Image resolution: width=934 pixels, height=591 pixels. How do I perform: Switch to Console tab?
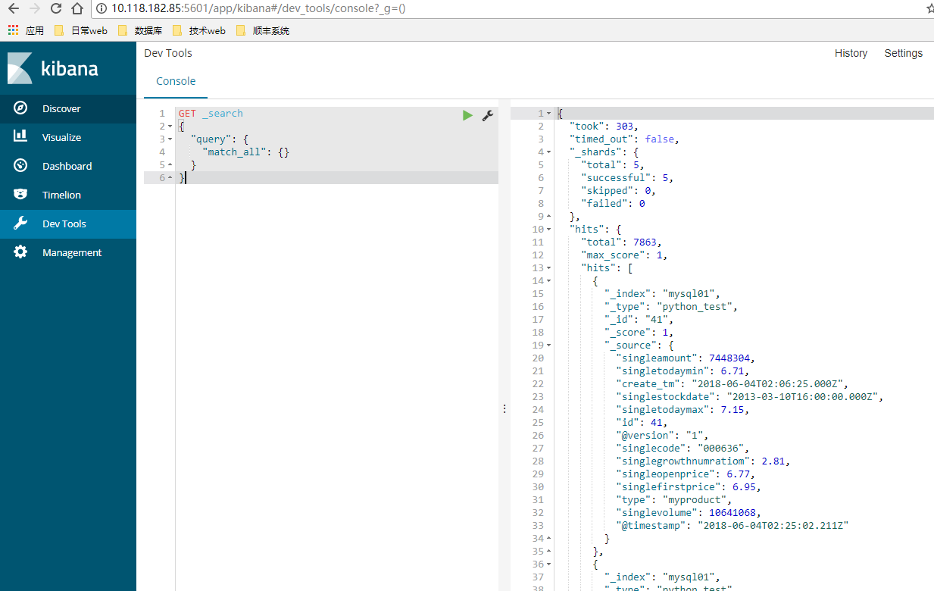coord(176,81)
